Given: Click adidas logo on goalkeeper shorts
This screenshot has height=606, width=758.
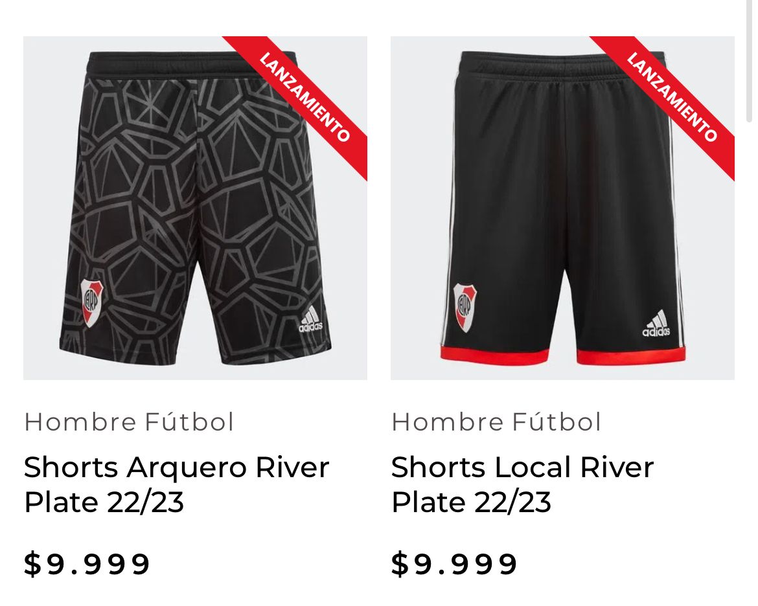Looking at the screenshot, I should (310, 319).
